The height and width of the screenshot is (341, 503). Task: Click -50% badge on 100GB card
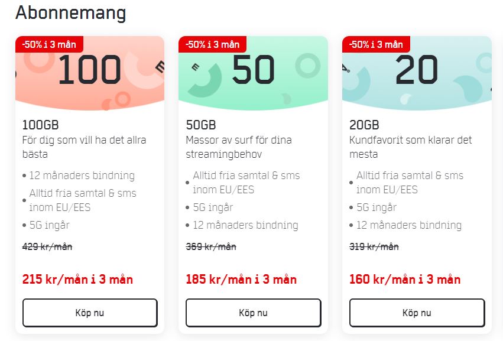point(50,44)
